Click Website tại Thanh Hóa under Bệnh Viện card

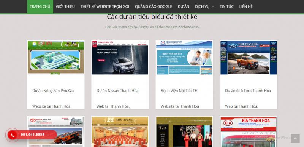point(180,106)
